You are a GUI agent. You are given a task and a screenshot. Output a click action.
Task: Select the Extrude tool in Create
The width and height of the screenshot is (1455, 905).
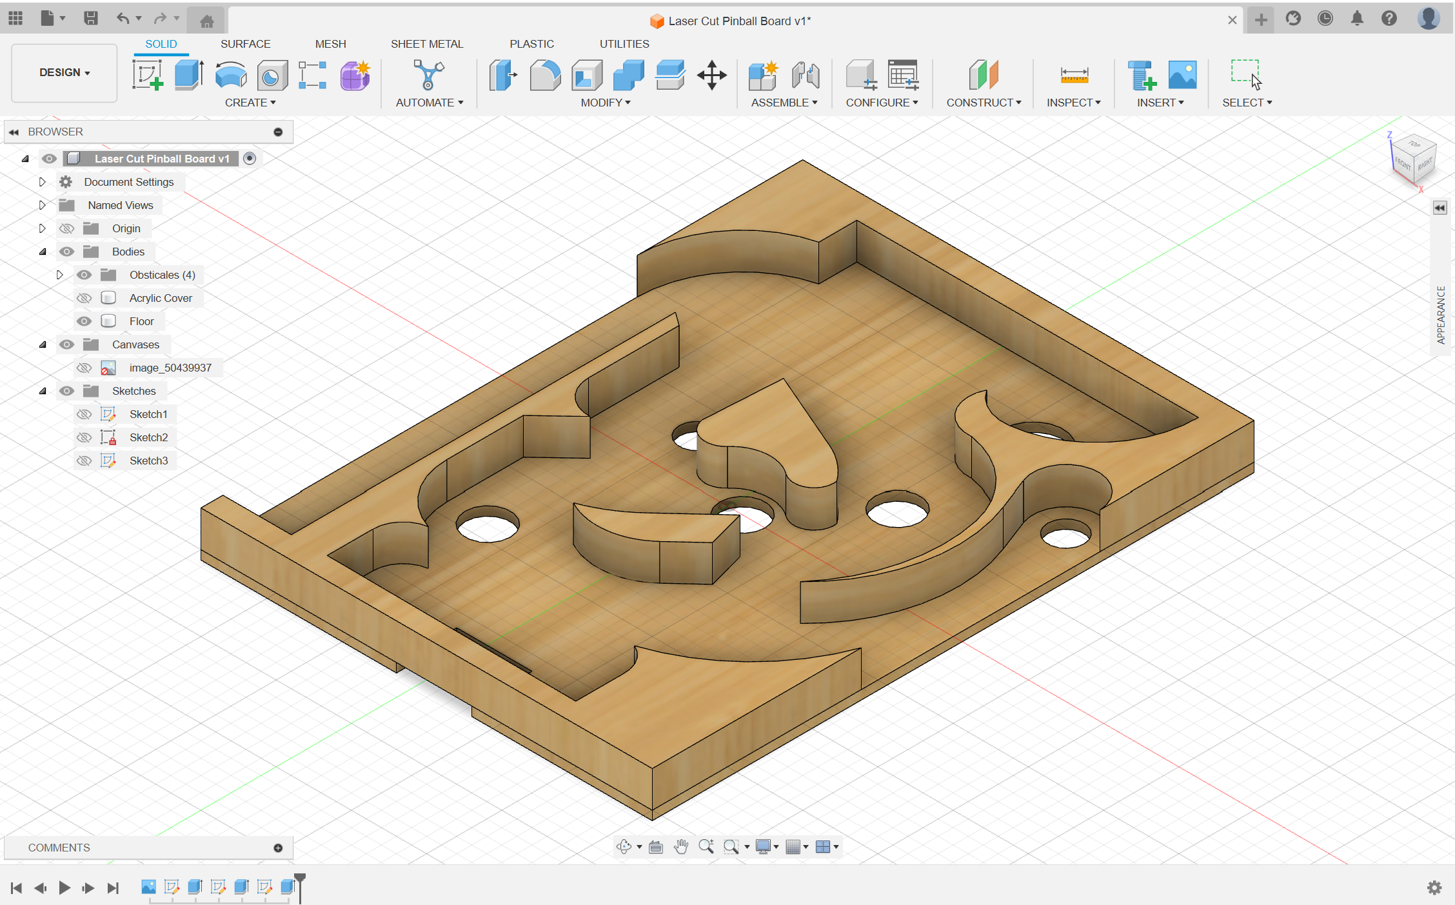[189, 75]
